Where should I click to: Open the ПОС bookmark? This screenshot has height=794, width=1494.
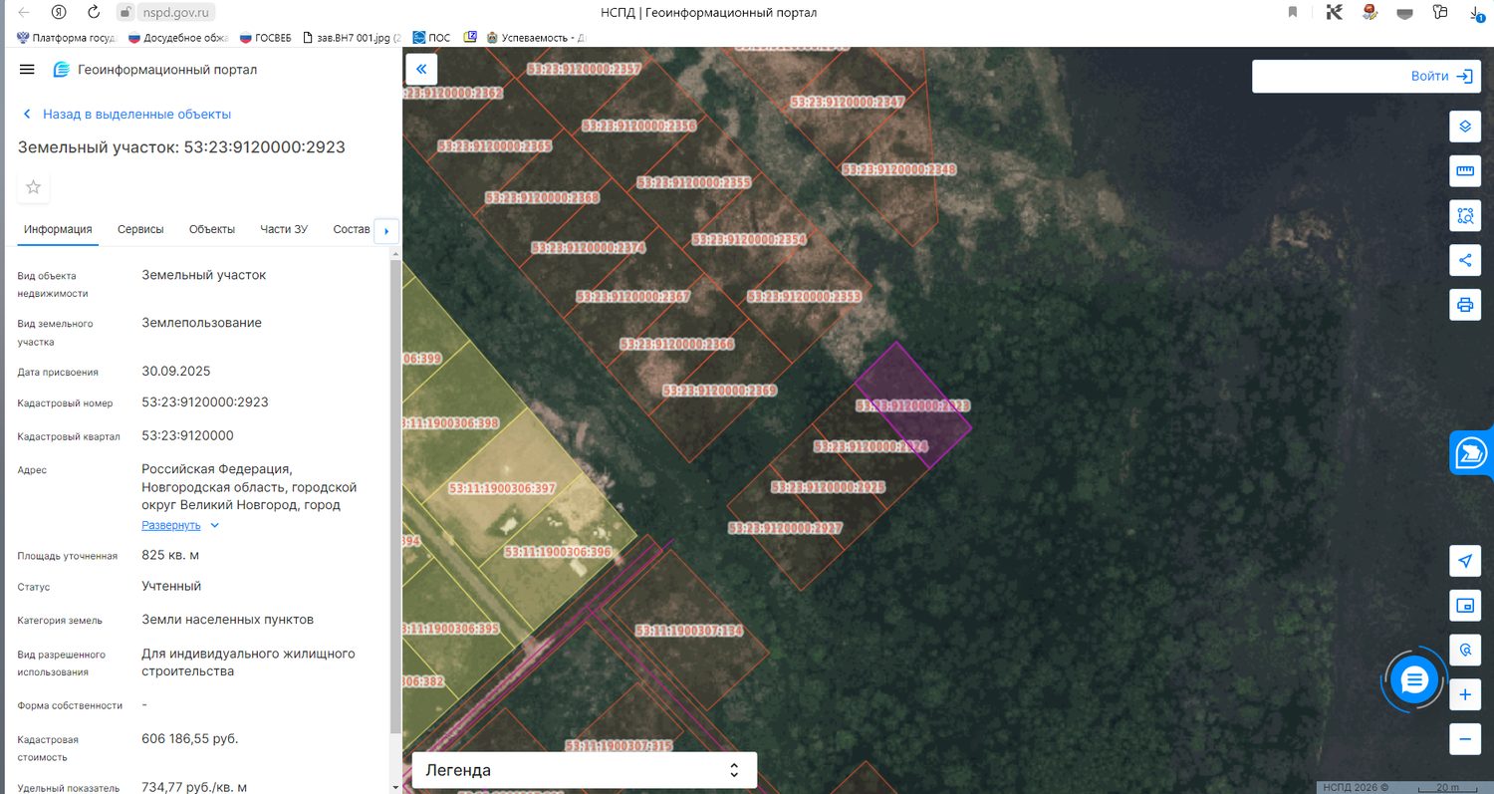coord(431,38)
